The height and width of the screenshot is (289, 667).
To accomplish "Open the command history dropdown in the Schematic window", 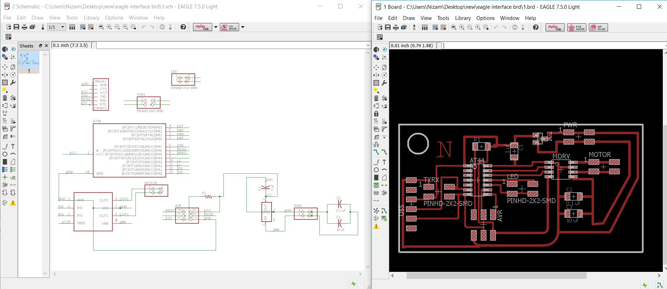I will click(368, 45).
